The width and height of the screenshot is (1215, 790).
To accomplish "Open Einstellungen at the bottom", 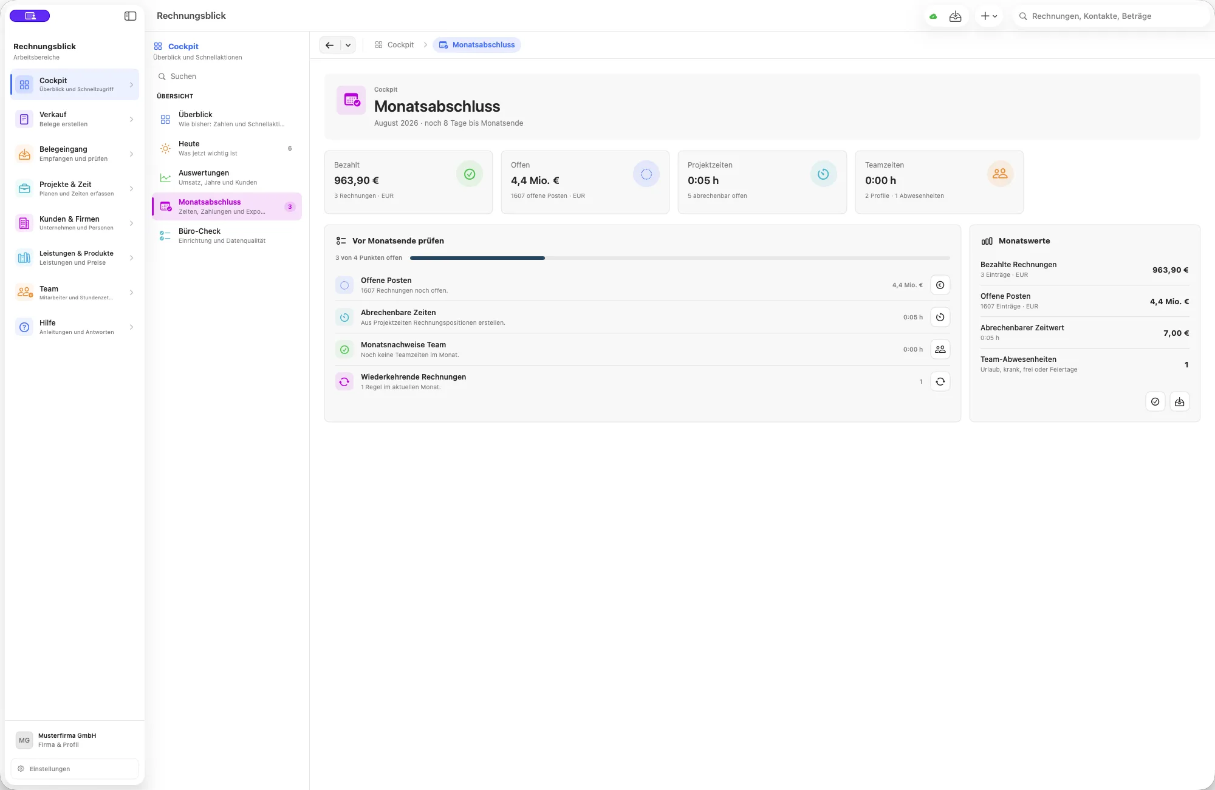I will tap(75, 769).
